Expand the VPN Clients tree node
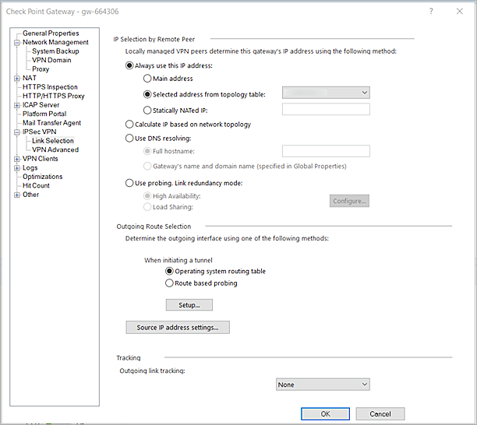Viewport: 477px width, 425px height. [x=17, y=159]
